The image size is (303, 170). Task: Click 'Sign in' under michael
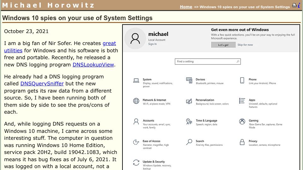[152, 44]
